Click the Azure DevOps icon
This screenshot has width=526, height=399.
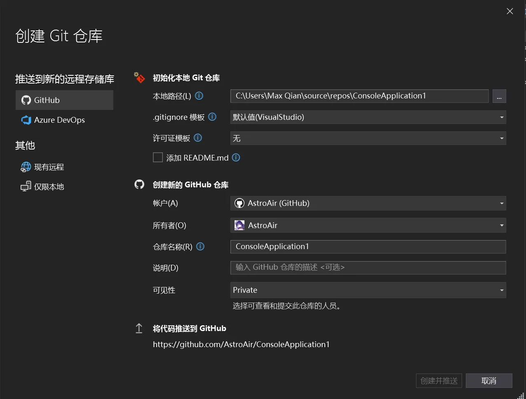click(26, 120)
